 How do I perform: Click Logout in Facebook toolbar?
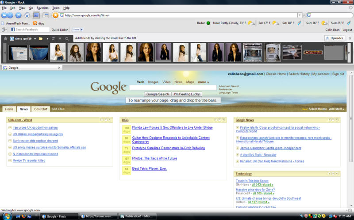click(347, 30)
